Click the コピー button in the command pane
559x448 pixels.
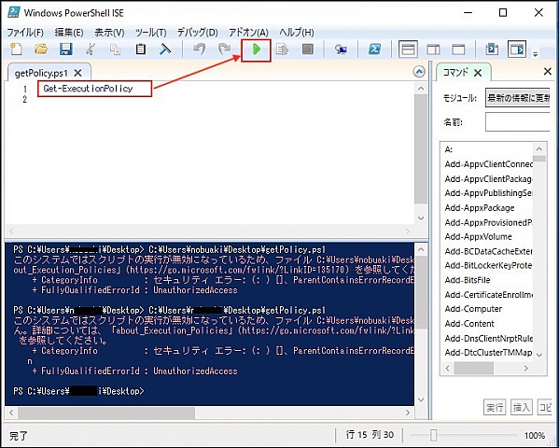pos(544,407)
